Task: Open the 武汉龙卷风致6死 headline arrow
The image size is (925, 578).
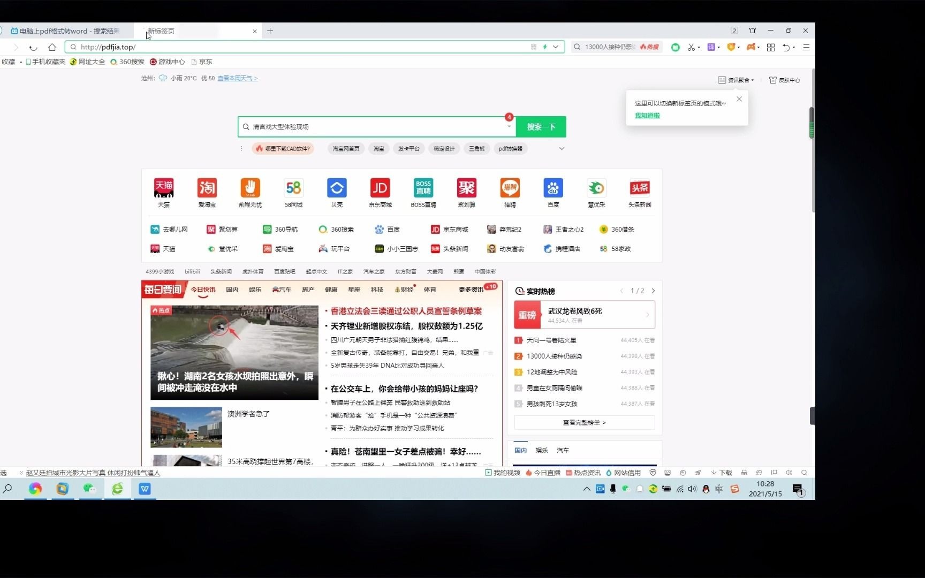Action: [x=648, y=315]
